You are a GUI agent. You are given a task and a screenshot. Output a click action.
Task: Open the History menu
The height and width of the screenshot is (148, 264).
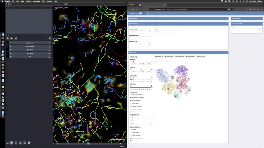(x=28, y=1)
